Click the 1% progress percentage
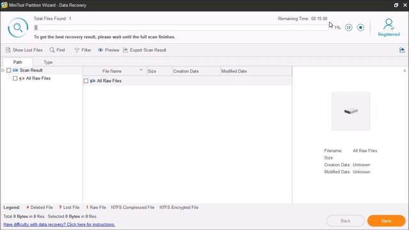Screen dimensions: 409x230 click(337, 27)
